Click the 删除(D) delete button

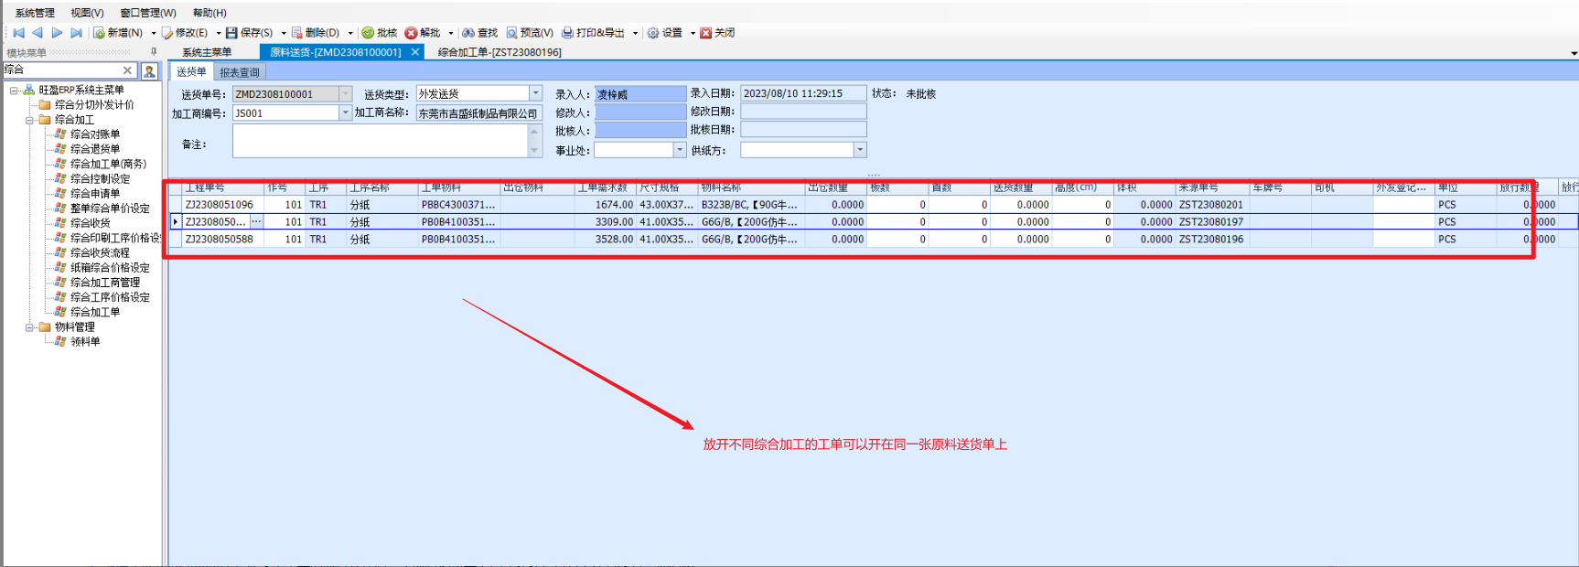(316, 33)
